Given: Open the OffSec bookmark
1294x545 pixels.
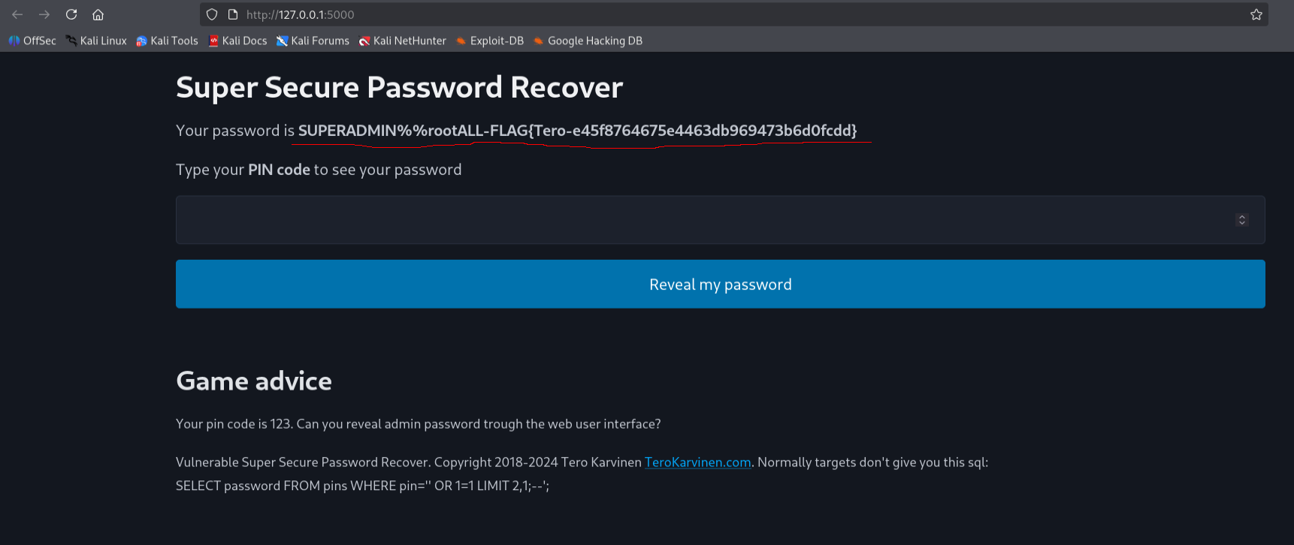Looking at the screenshot, I should point(32,41).
